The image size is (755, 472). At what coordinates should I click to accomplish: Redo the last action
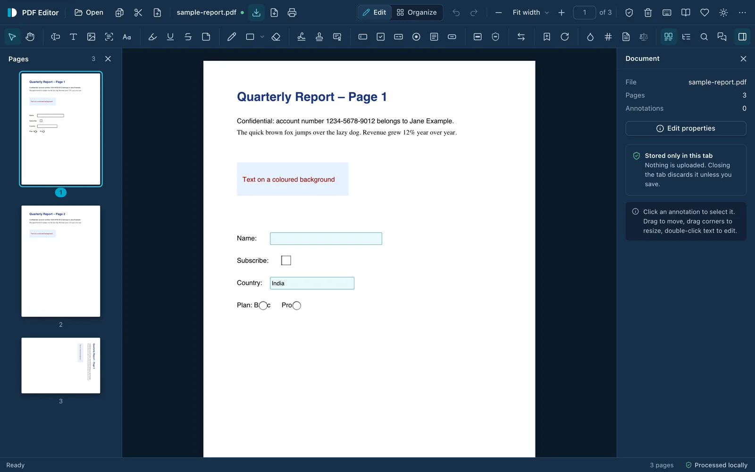pos(474,13)
